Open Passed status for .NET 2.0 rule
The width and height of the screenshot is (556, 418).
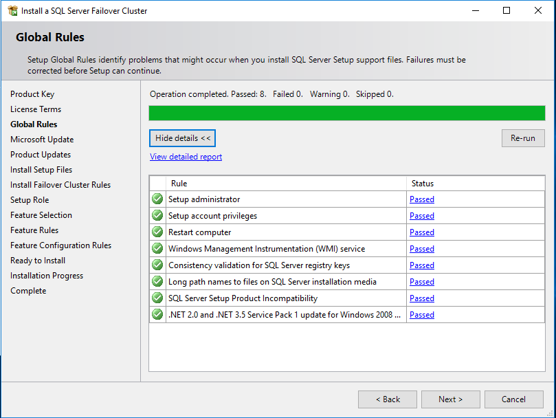(x=421, y=315)
